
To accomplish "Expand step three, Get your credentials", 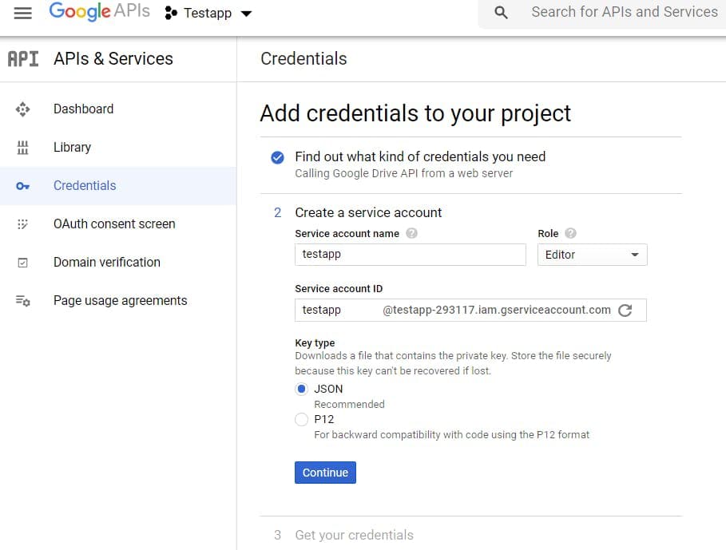I will [355, 535].
